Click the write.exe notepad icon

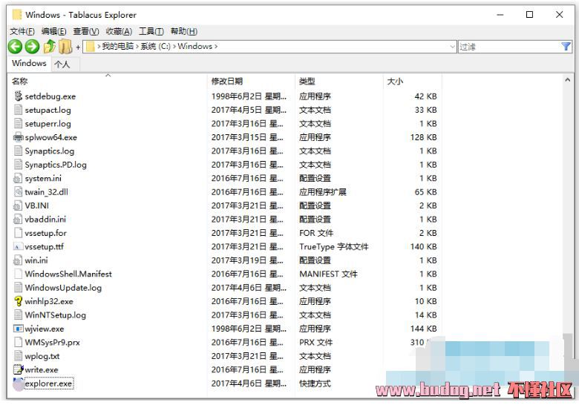(18, 369)
